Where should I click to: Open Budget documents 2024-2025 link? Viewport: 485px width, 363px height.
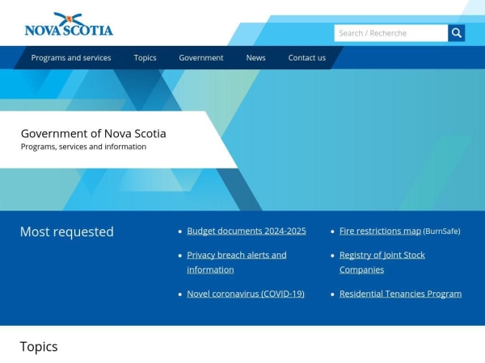[x=247, y=232]
